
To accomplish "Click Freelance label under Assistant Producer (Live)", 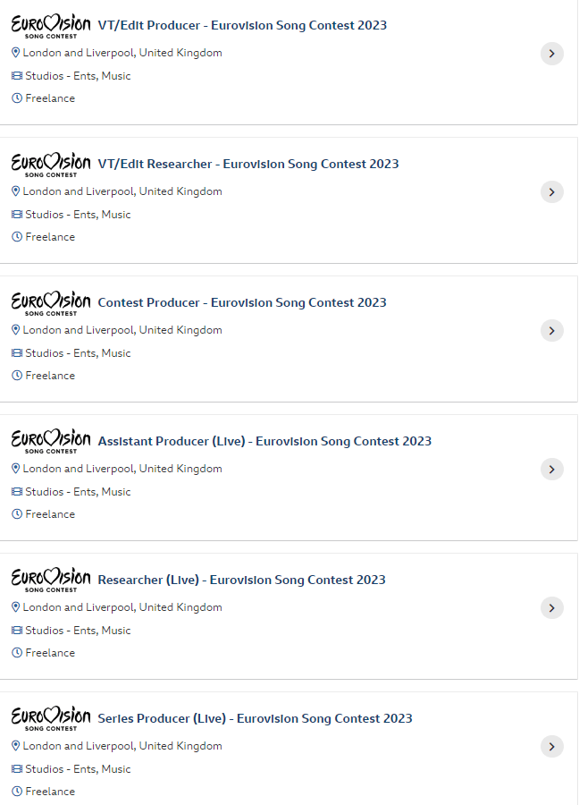I will tap(50, 514).
